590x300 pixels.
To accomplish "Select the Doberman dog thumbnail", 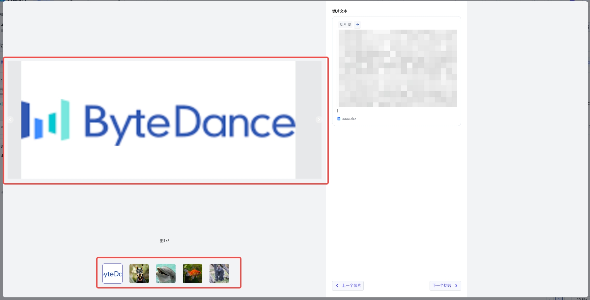I will pos(139,273).
